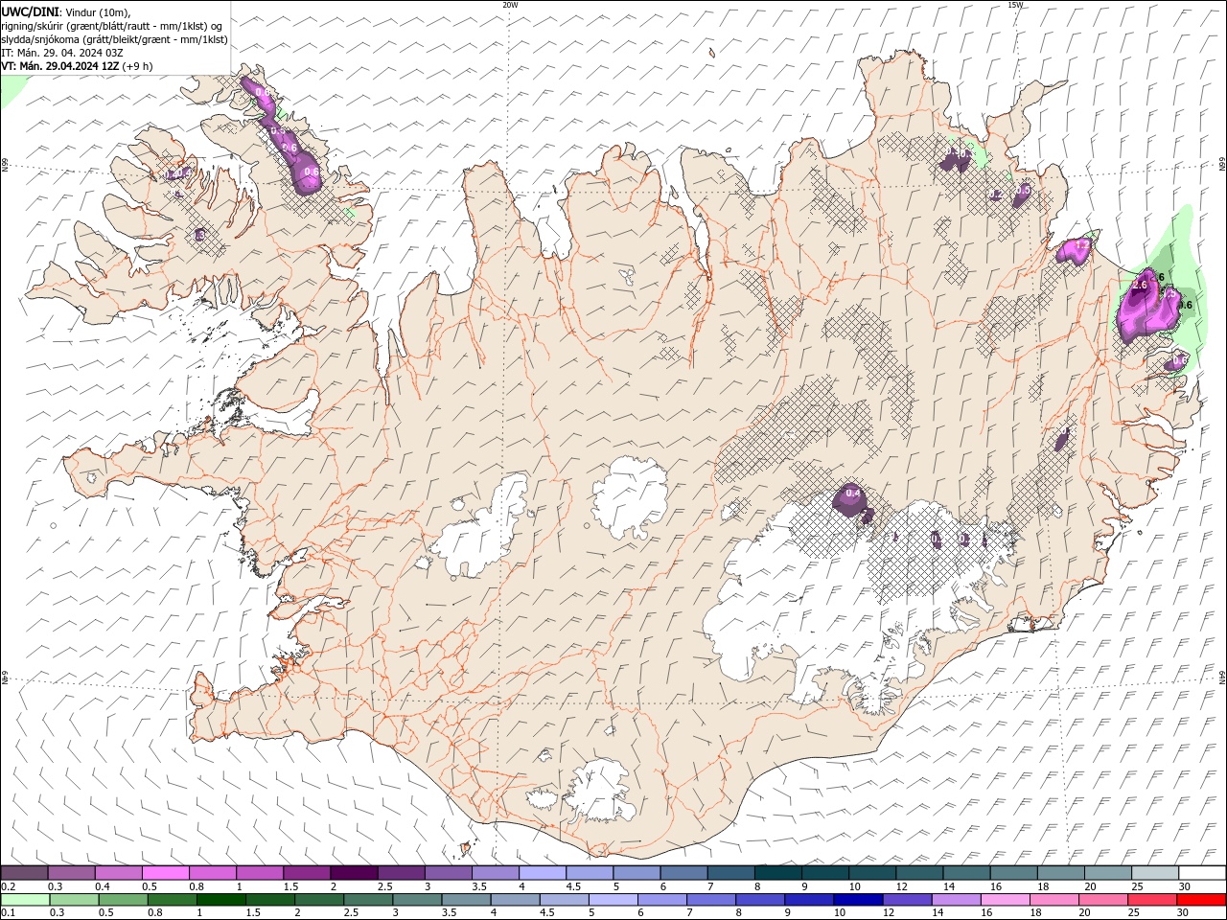
Task: Pick the dark green 1 swatch in the bottom legend
Action: pos(220,900)
